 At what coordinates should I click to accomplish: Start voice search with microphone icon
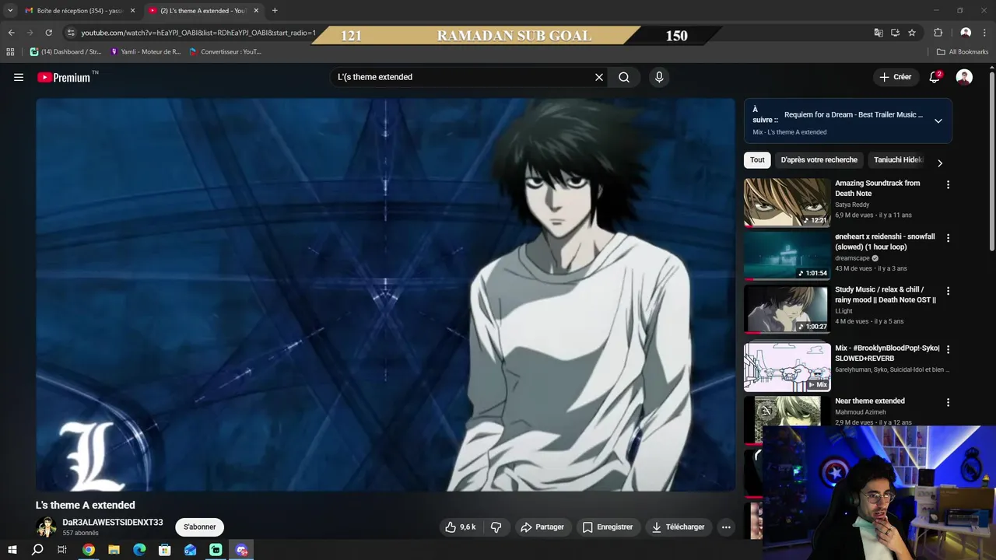659,77
